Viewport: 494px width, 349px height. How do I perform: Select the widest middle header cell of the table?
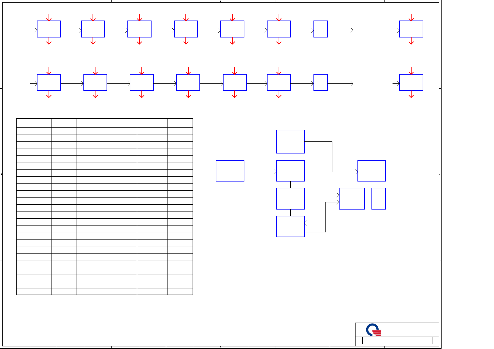click(x=107, y=123)
